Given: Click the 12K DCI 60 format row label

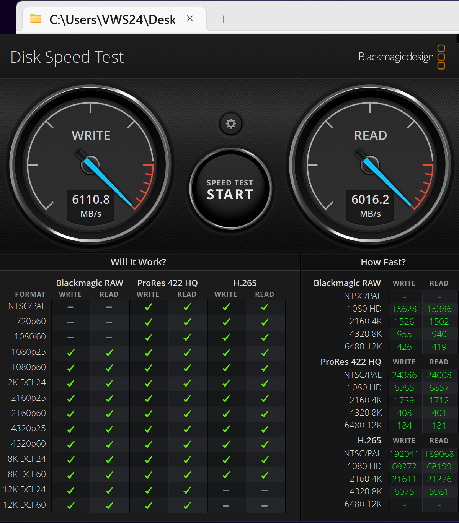Looking at the screenshot, I should coord(25,505).
